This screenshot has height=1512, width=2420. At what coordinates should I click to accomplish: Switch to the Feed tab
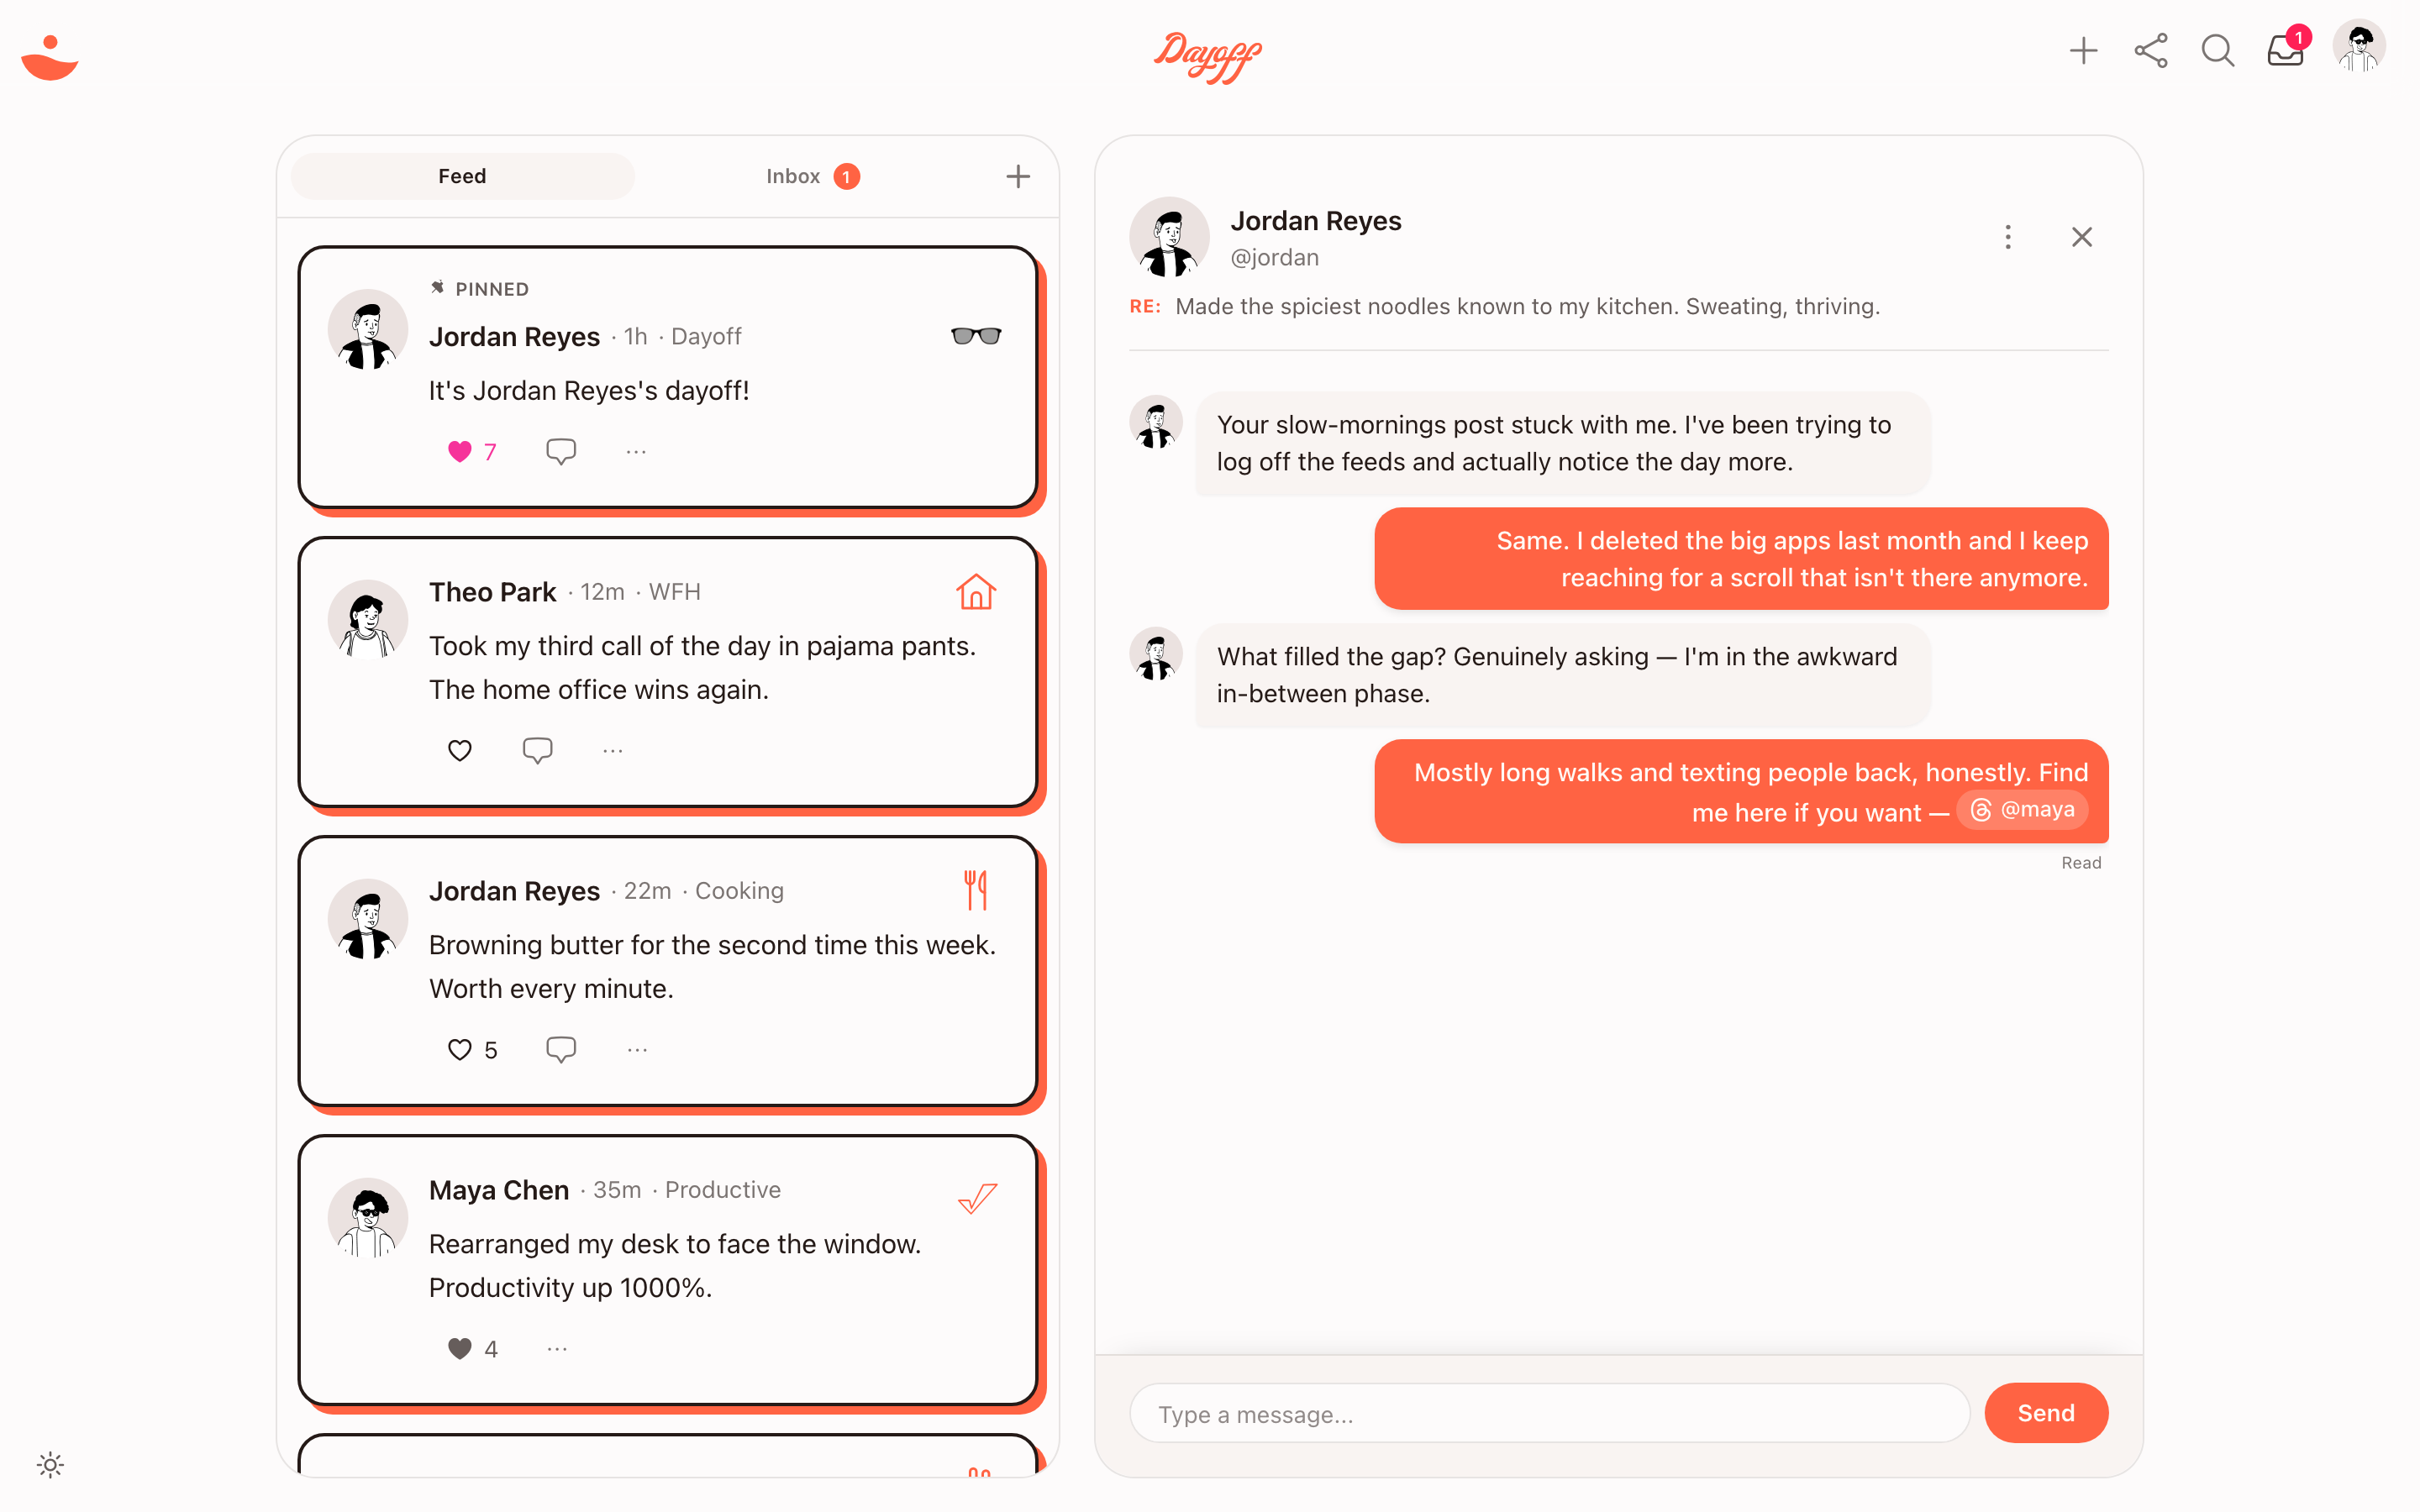point(462,176)
